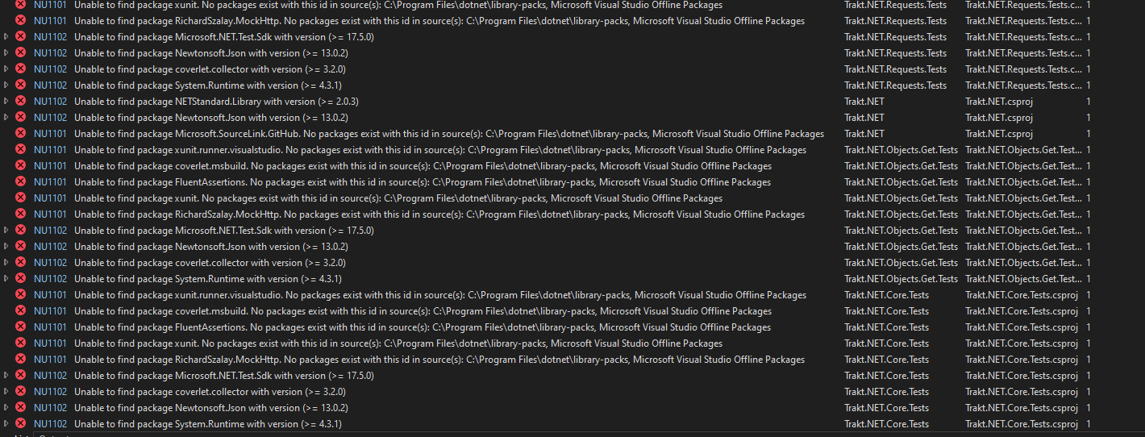1145x437 pixels.
Task: Click error icon on Core.Tests Microsoft.NET.Test.Sdk row
Action: (x=20, y=376)
